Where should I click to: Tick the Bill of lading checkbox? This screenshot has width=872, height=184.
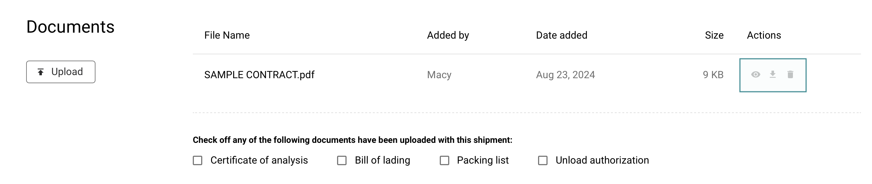tap(342, 160)
